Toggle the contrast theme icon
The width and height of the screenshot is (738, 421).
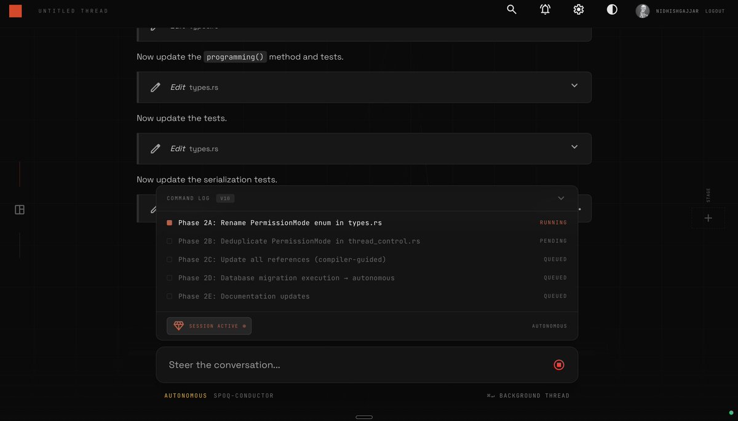(612, 9)
